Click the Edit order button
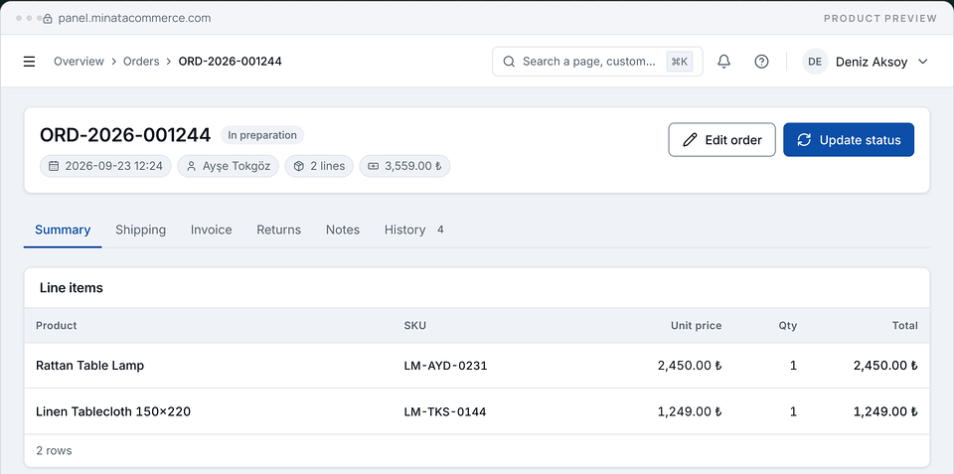 click(x=722, y=140)
